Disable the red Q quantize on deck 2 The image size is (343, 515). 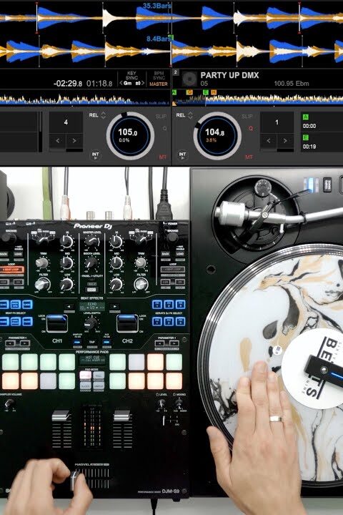tap(251, 128)
